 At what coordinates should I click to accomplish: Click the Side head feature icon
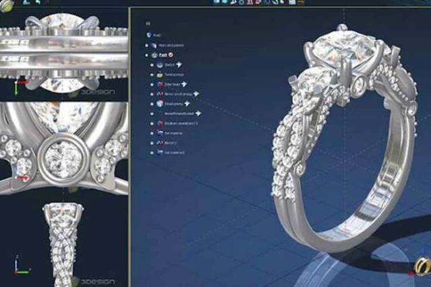(158, 85)
